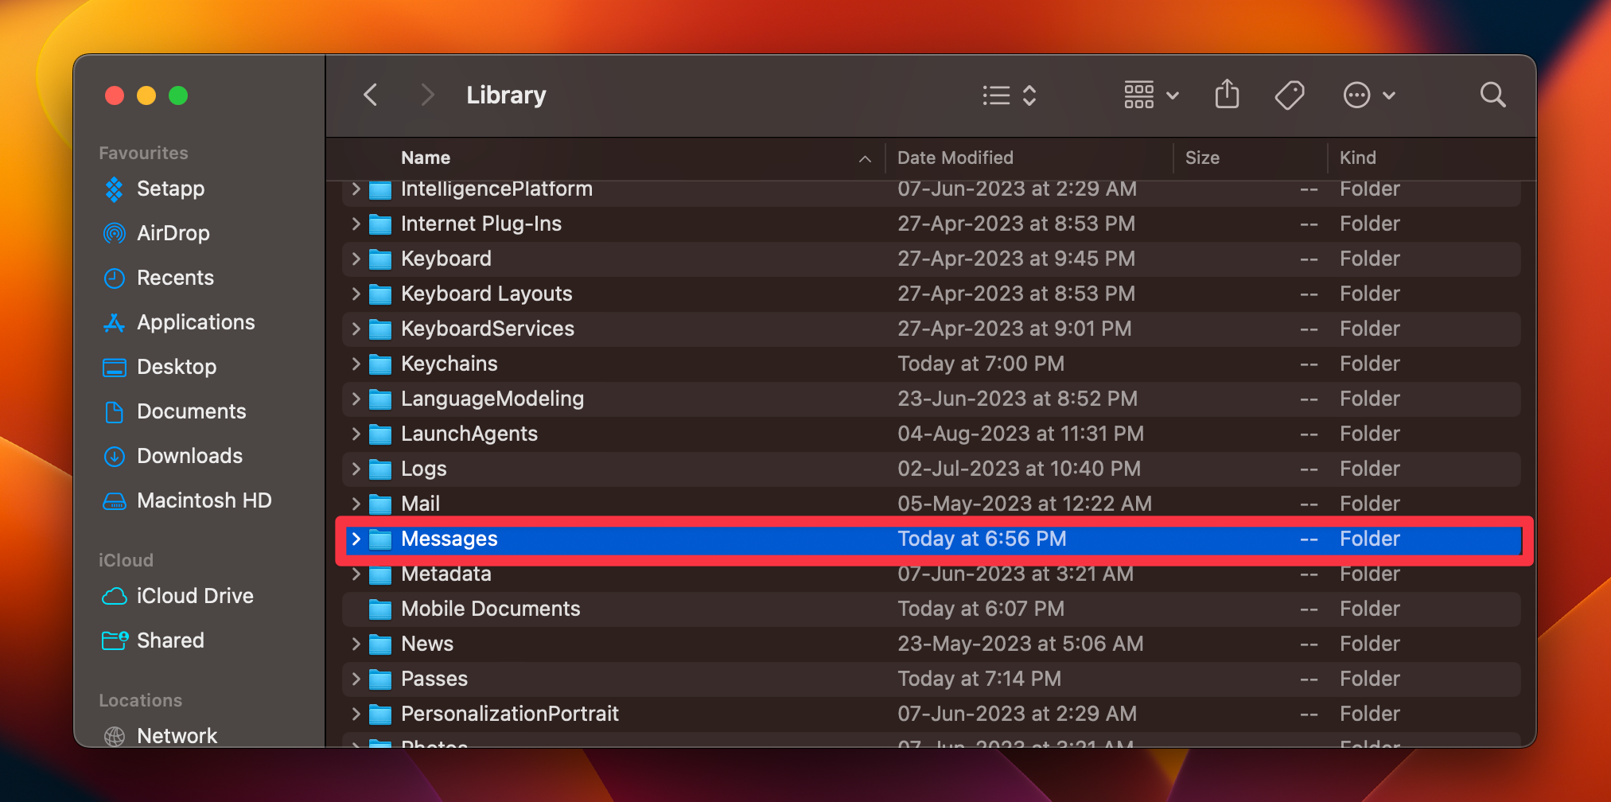Click the Share toolbar icon

click(1227, 95)
